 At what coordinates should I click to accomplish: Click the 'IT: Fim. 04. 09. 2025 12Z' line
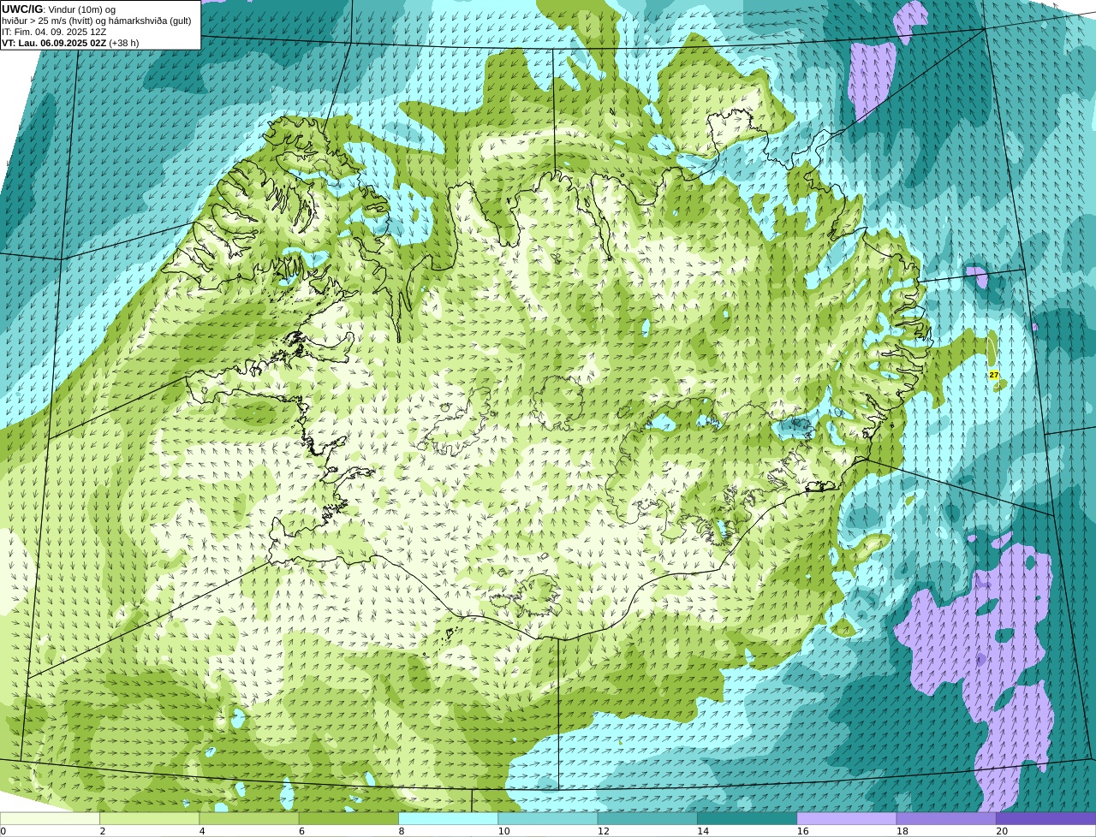pos(54,32)
